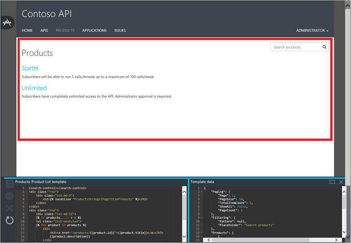The image size is (351, 243).
Task: Open the ISSUES menu item
Action: 120,31
